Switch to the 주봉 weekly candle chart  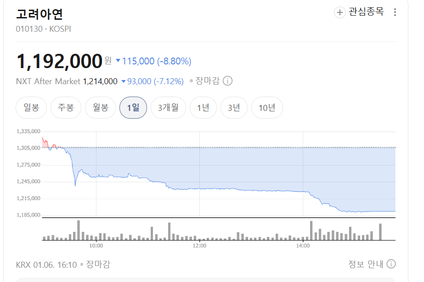pos(66,108)
